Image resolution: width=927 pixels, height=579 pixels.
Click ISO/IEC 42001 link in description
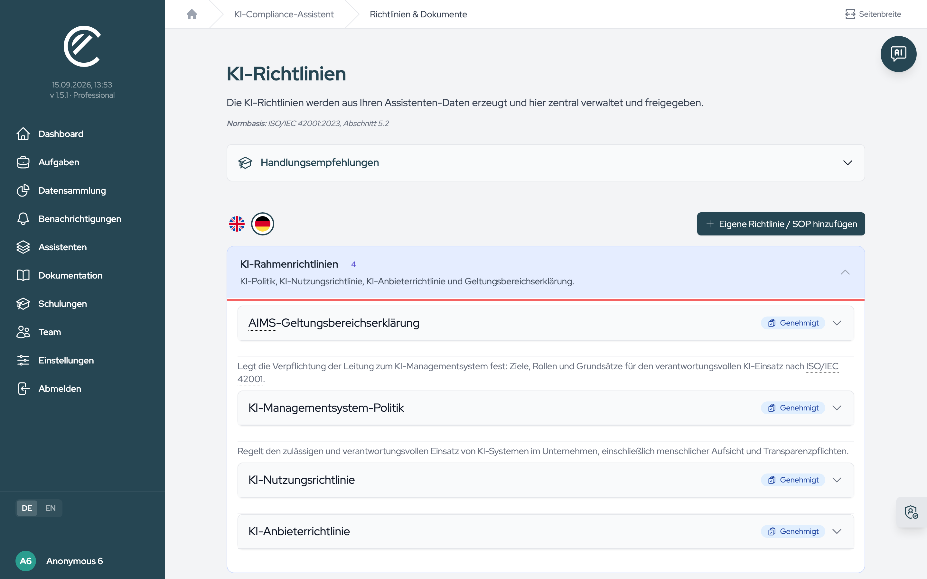click(x=822, y=366)
